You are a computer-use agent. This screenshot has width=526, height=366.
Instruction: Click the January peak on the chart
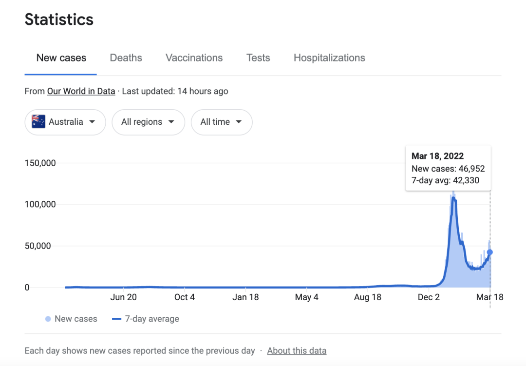coord(453,198)
